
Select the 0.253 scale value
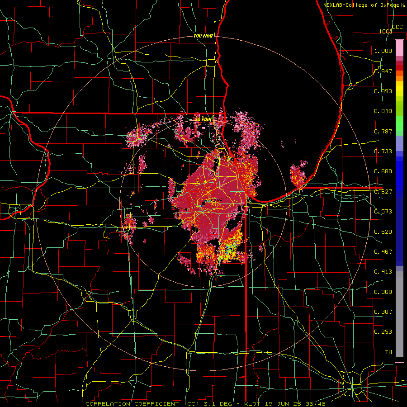(x=383, y=332)
